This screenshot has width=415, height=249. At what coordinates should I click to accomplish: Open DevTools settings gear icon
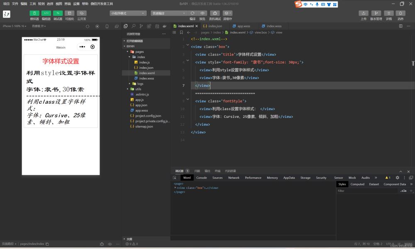click(397, 178)
